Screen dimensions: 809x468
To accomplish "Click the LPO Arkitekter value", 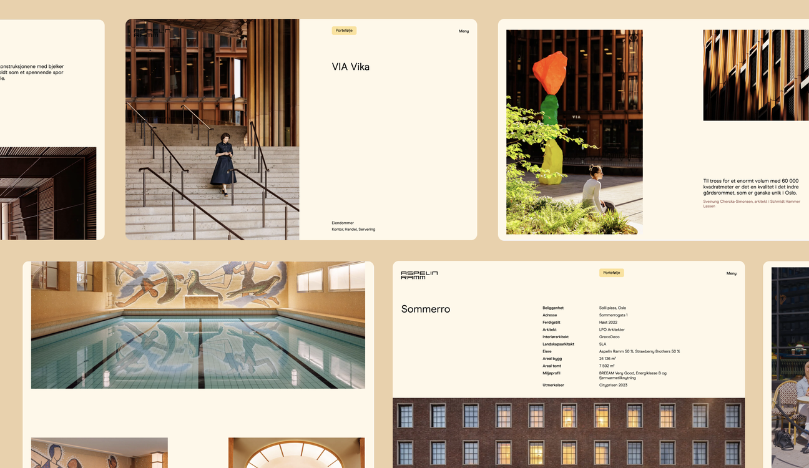I will pyautogui.click(x=612, y=329).
